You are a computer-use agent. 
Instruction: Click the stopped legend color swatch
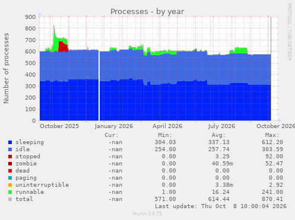click(10, 157)
